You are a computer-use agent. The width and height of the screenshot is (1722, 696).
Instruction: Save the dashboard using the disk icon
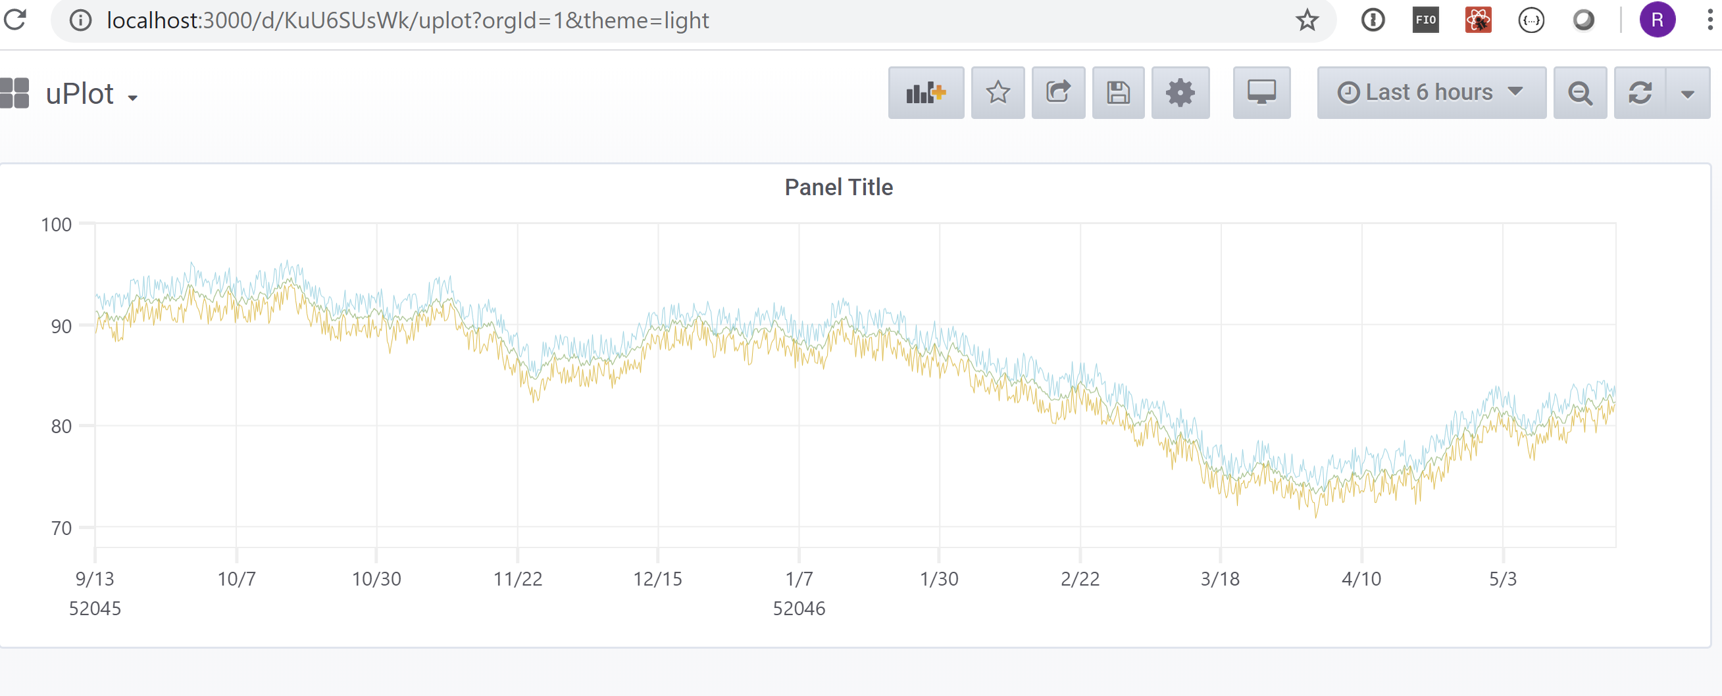click(1118, 92)
